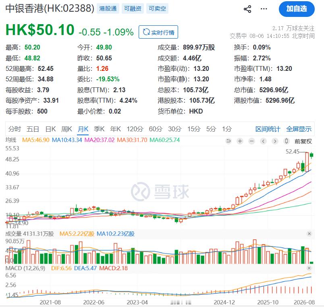Switch to the 季K chart tab
The width and height of the screenshot is (324, 308).
coord(99,129)
